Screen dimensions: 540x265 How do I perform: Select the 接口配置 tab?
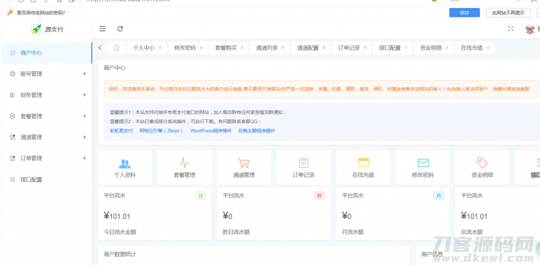point(389,48)
